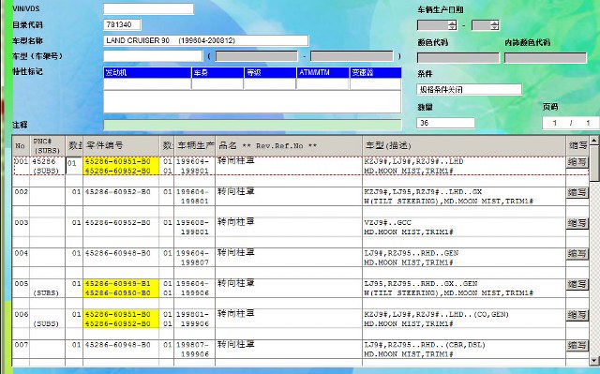This screenshot has width=600, height=374.
Task: Click the 条件 field 规格条件关闭
Action: (x=469, y=90)
